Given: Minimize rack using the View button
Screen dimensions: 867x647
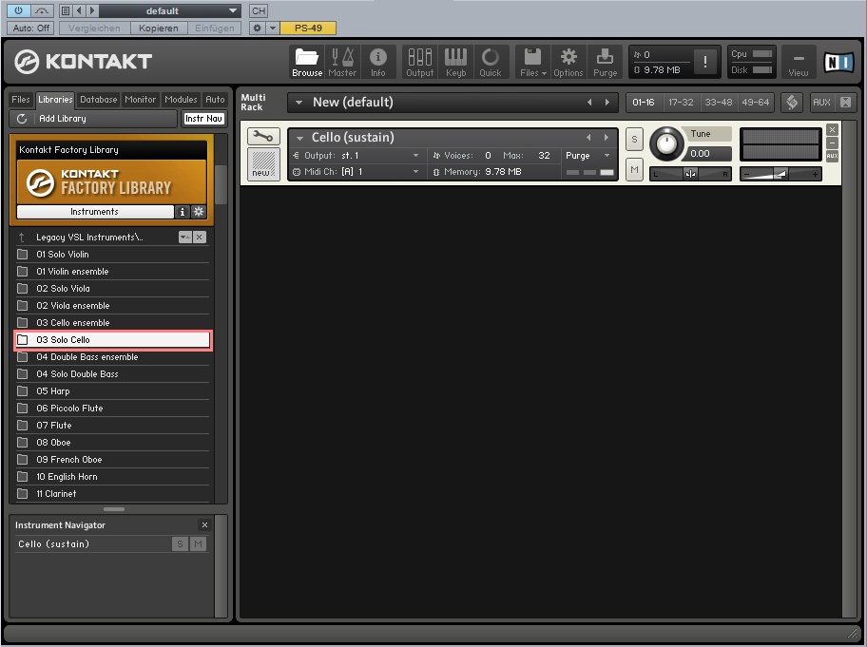Looking at the screenshot, I should coord(798,63).
